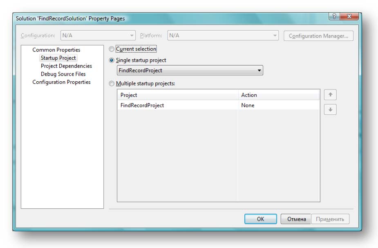Select Common Properties in the tree

pyautogui.click(x=56, y=50)
